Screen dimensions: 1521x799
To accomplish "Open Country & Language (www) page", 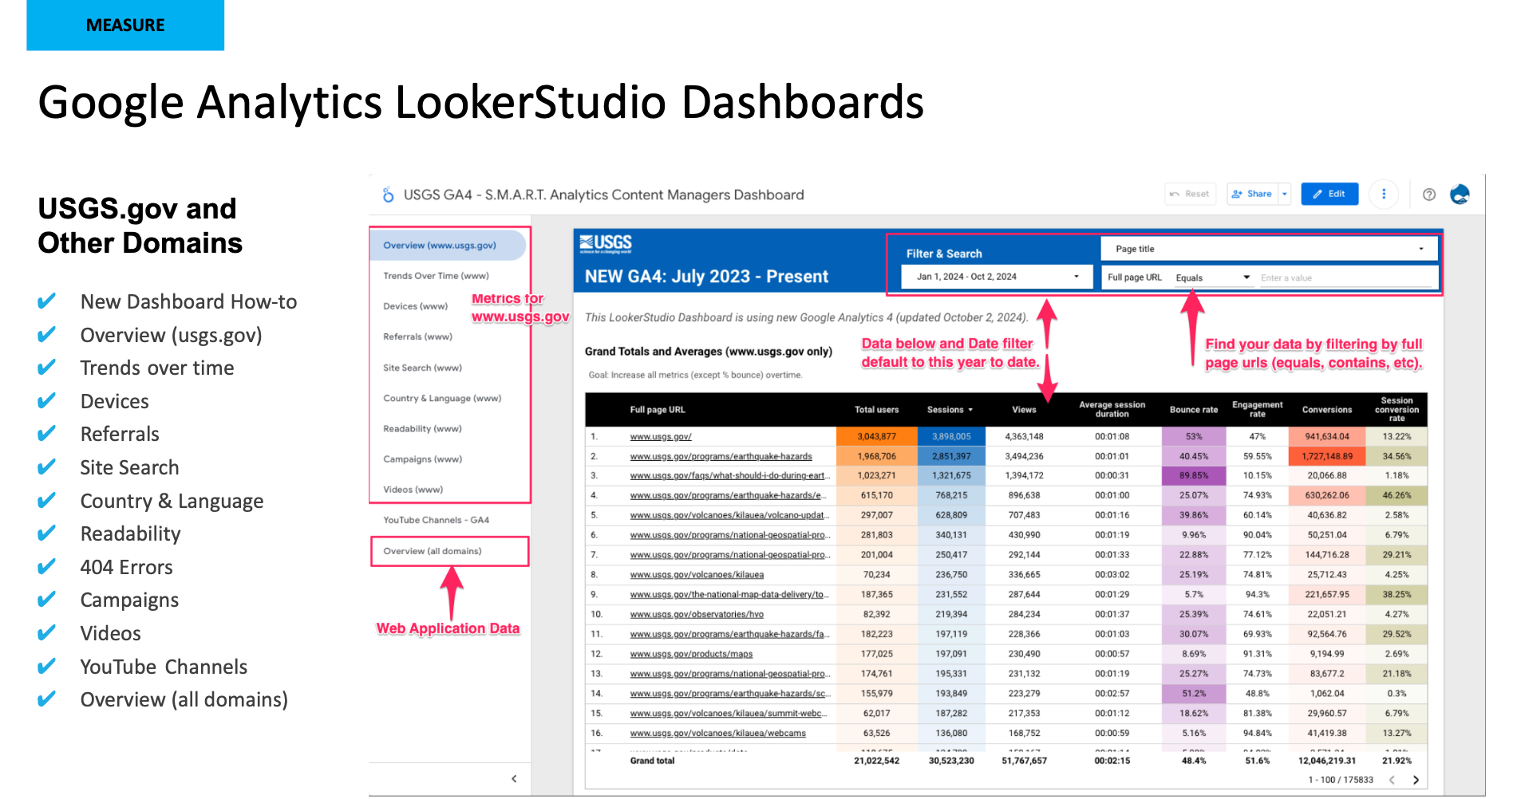I will coord(442,398).
